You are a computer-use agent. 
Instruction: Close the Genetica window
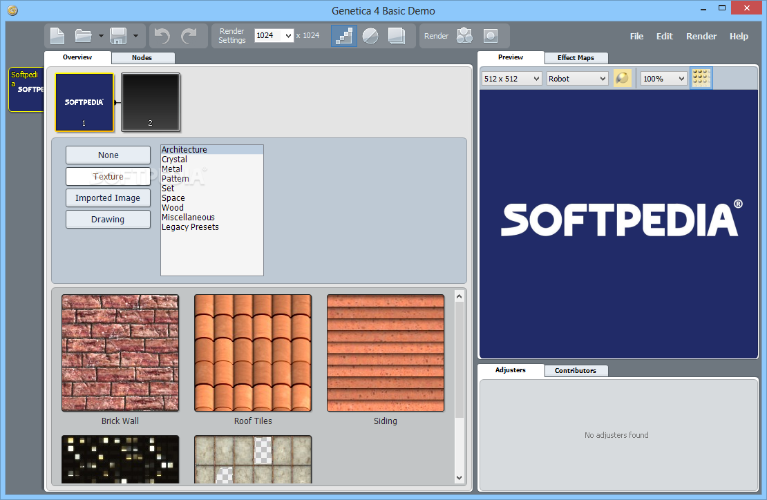tap(747, 8)
